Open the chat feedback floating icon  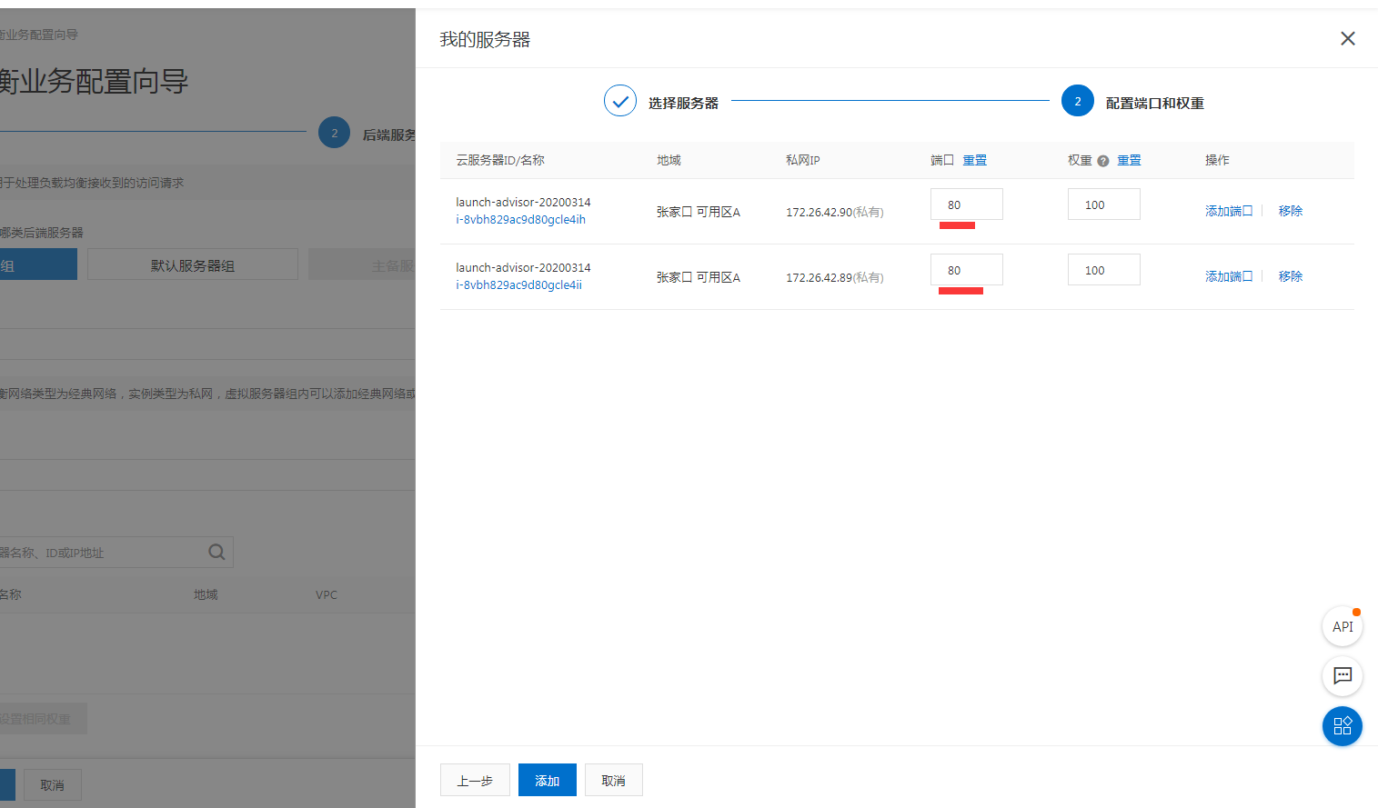[x=1343, y=675]
